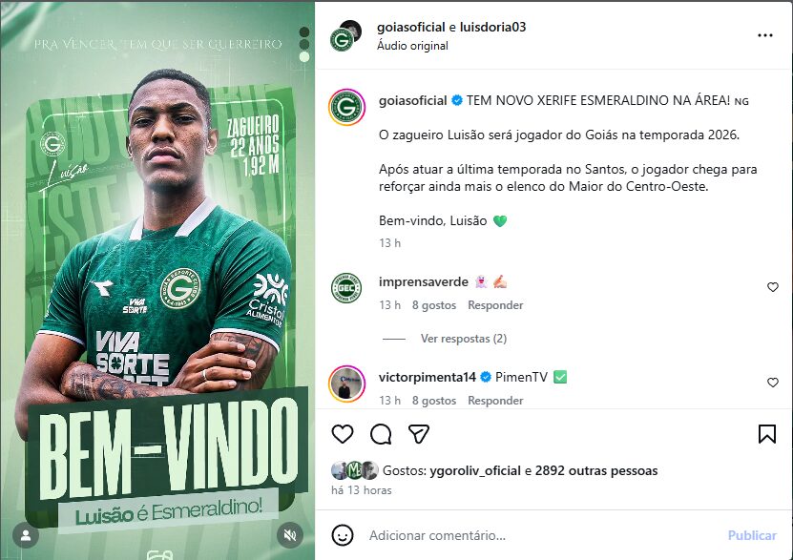Open comments via speech bubble icon

click(381, 434)
